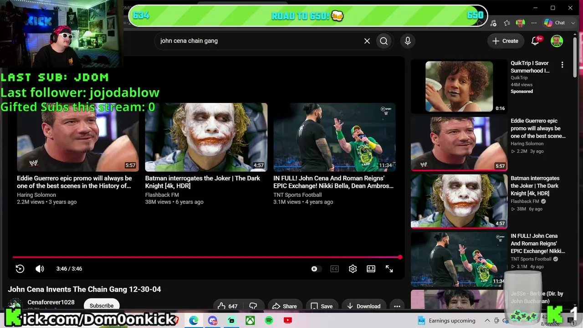Image resolution: width=583 pixels, height=328 pixels.
Task: Open the YouTube account avatar menu
Action: click(x=557, y=41)
